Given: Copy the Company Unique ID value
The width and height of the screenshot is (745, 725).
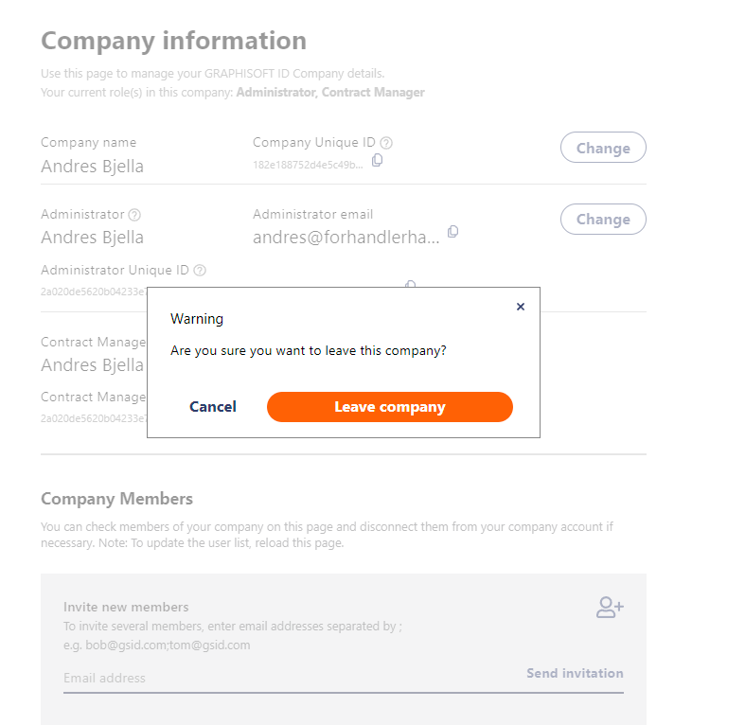Looking at the screenshot, I should click(x=377, y=160).
